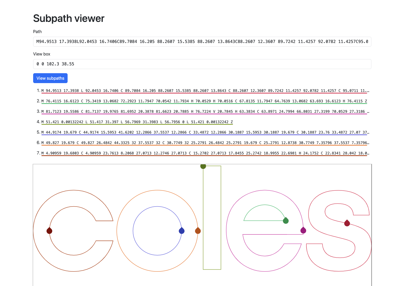Click the Subpath viewer heading
404x286 pixels.
point(69,18)
